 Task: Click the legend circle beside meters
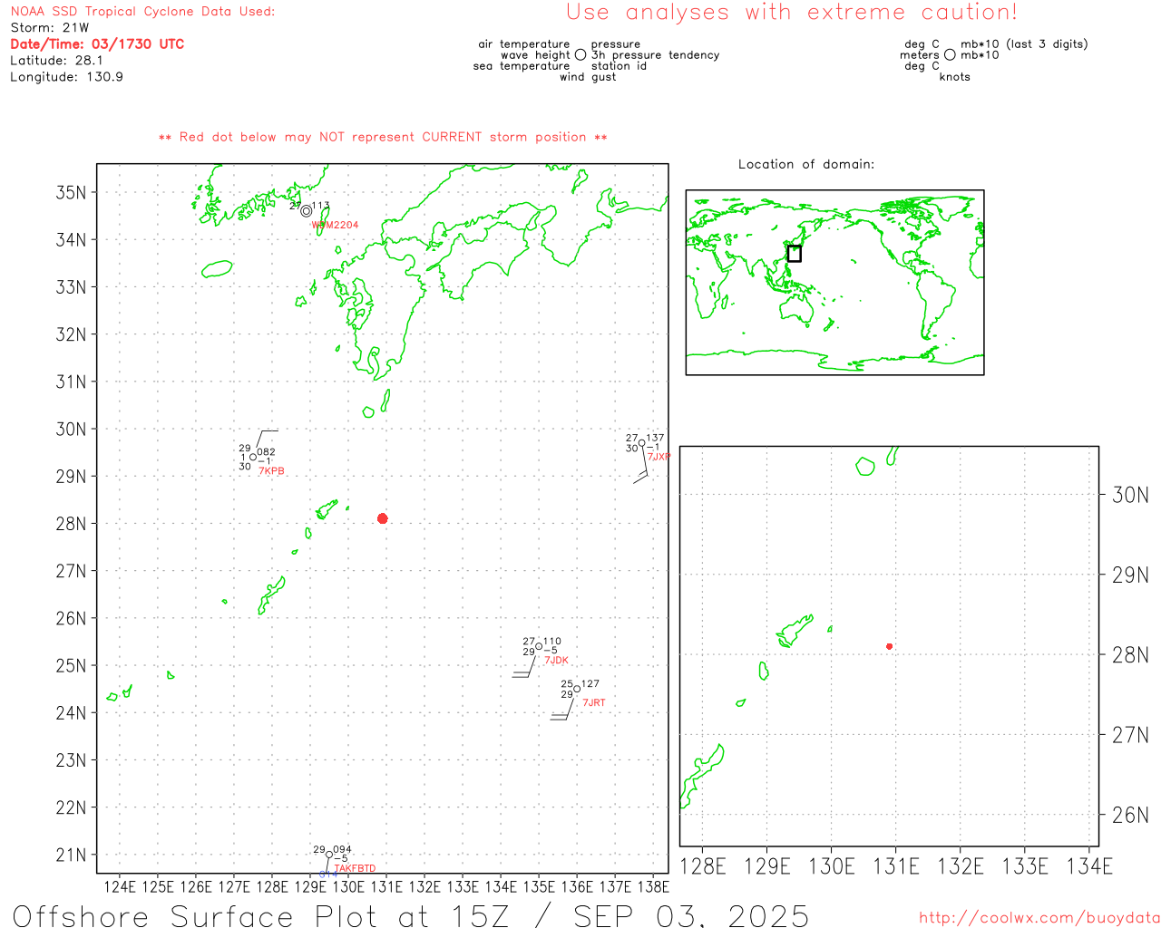(x=950, y=55)
